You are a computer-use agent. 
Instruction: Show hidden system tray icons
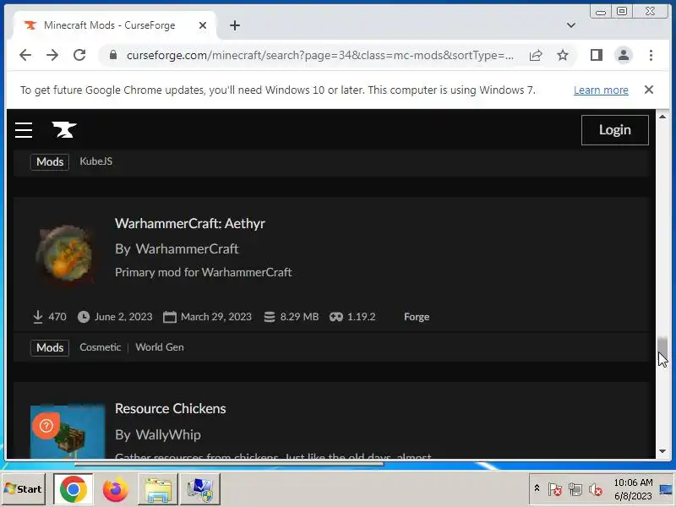537,488
